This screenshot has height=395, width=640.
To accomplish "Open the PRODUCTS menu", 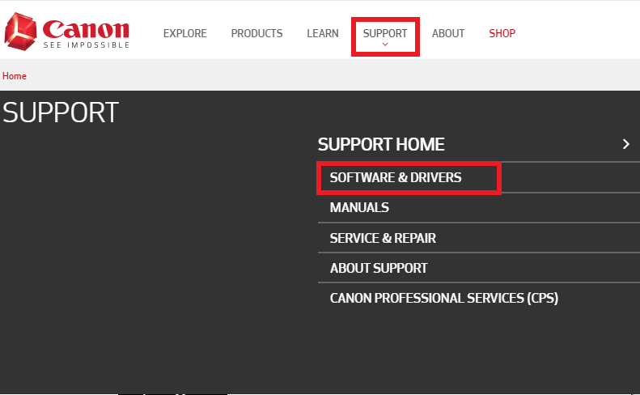I will click(x=256, y=33).
